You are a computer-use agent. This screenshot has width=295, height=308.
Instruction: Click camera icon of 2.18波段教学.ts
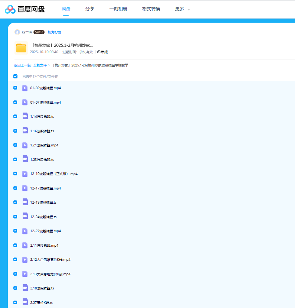[x=25, y=288]
